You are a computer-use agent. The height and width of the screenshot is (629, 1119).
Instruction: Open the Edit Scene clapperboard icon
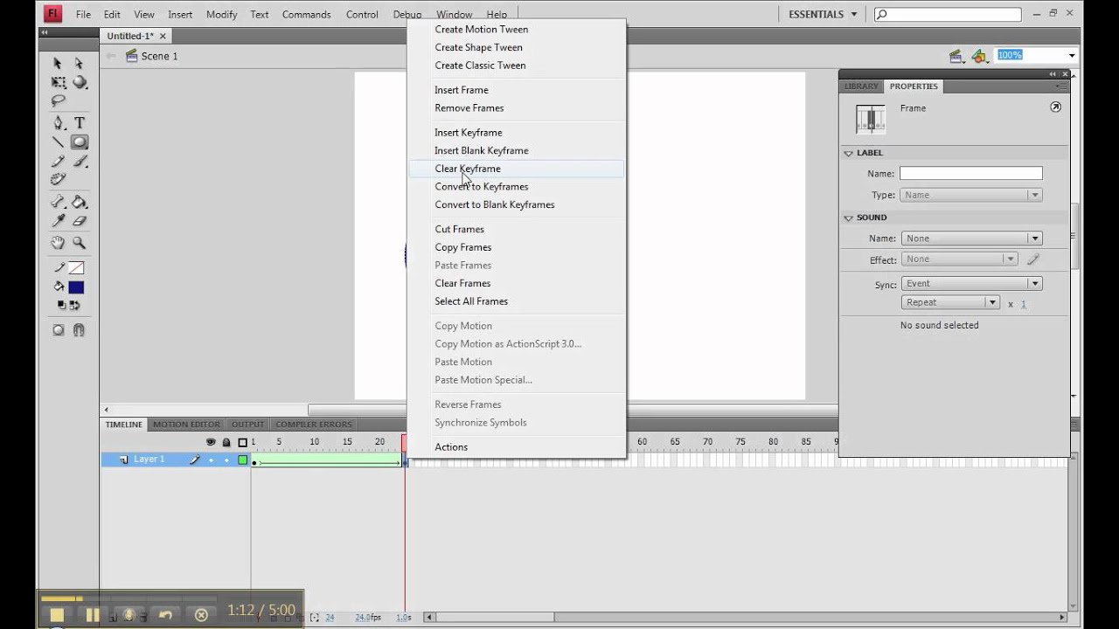click(x=957, y=56)
